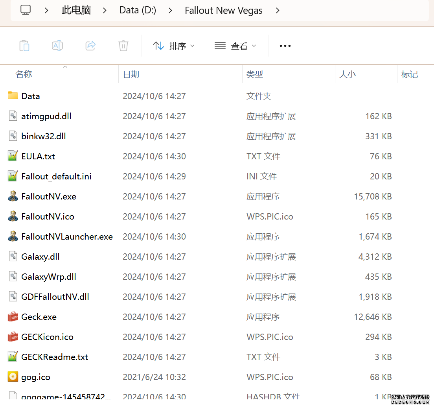Select the gog.ico disc icon
Screen dimensions: 434x408
click(13, 377)
